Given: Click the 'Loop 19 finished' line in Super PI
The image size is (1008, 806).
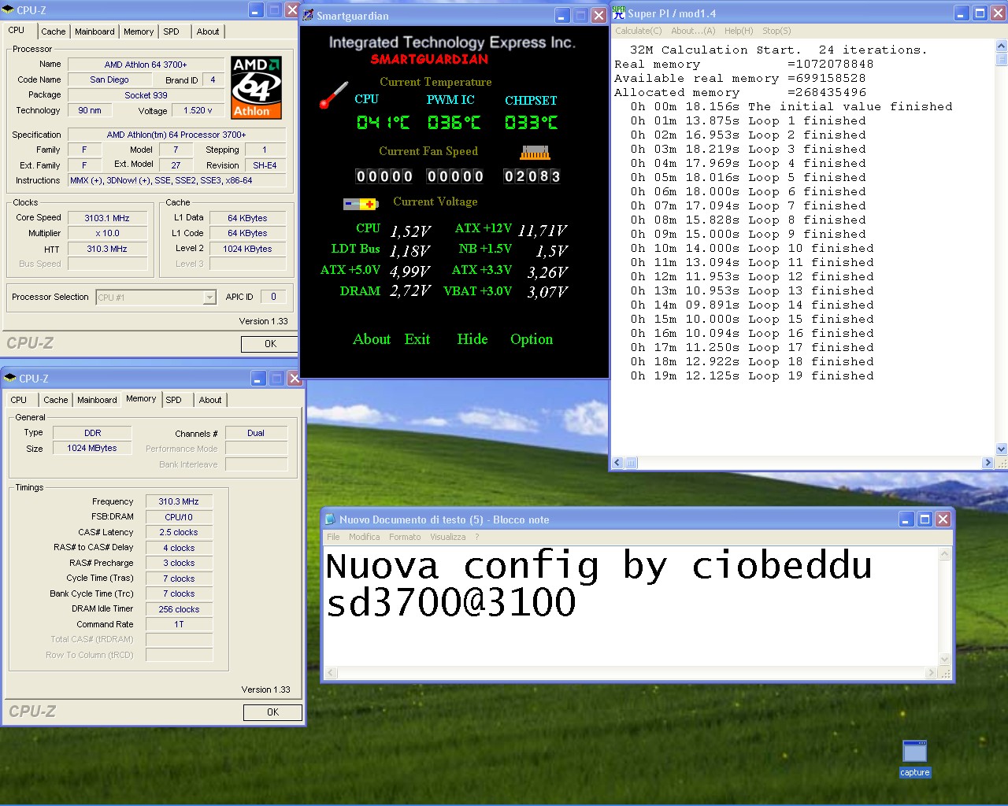Looking at the screenshot, I should [751, 376].
